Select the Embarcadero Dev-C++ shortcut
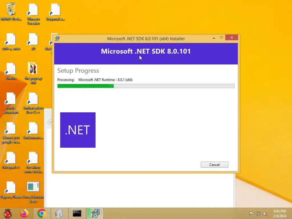 pyautogui.click(x=33, y=103)
